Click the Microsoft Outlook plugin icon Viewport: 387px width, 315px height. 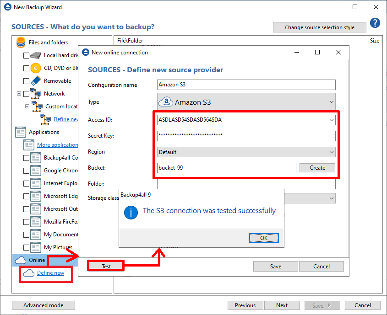tap(36, 209)
